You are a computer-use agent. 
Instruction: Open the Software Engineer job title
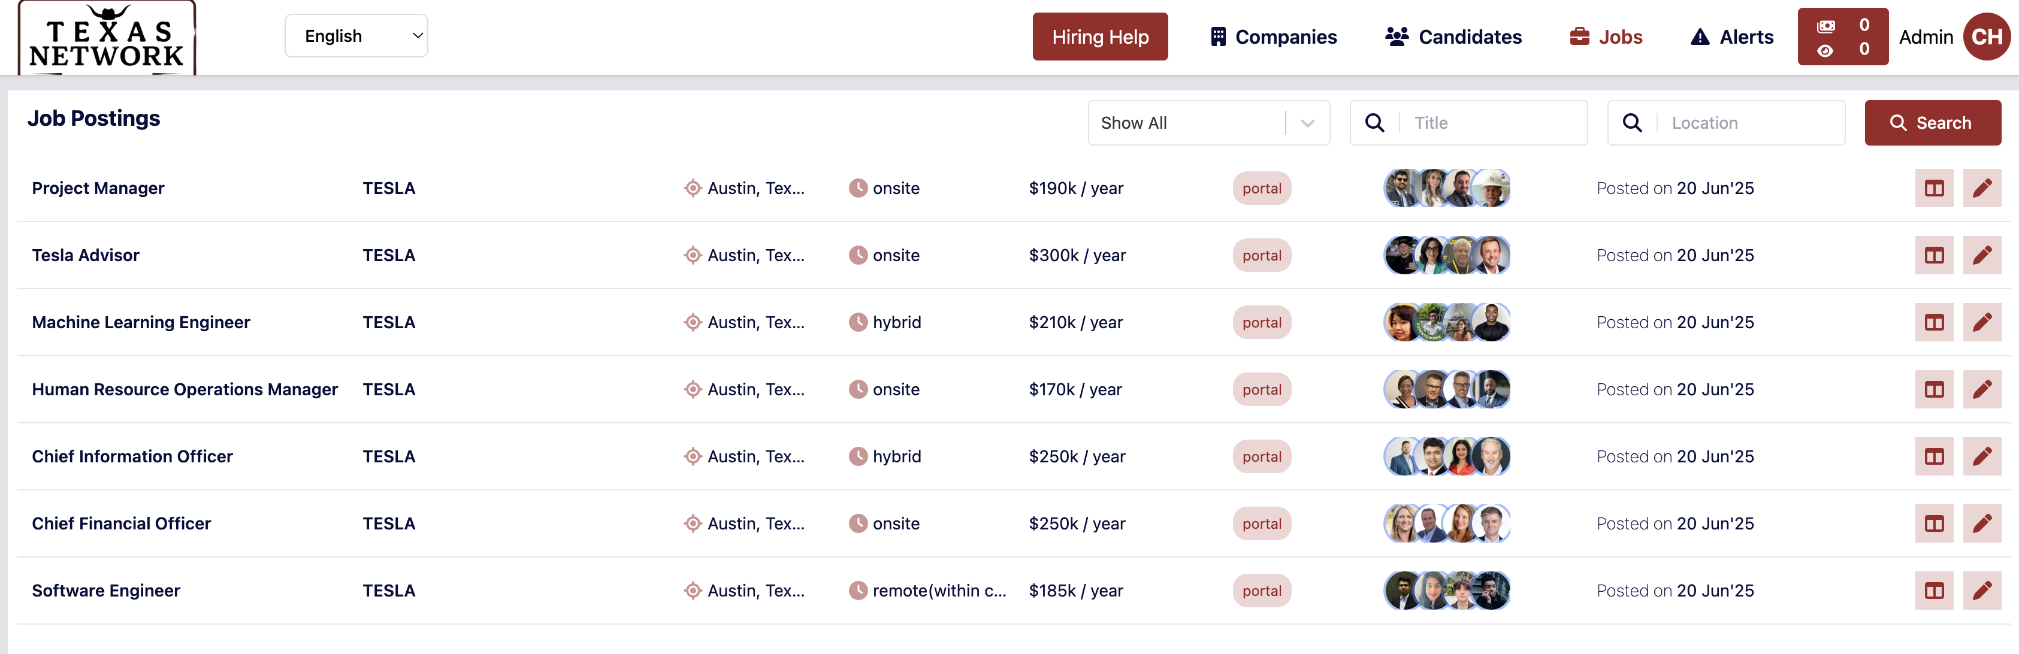[106, 591]
